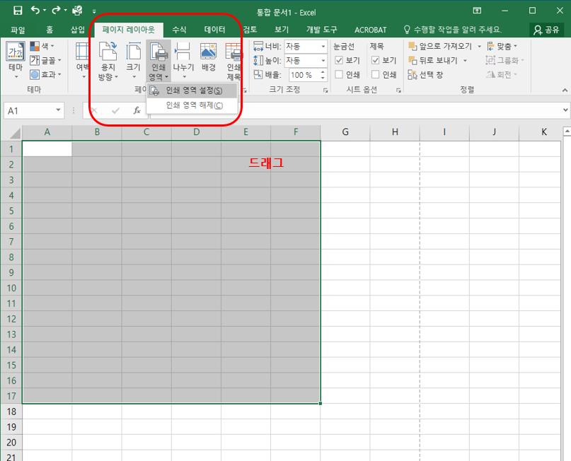Open the 파일 tab
The height and width of the screenshot is (461, 571).
point(18,30)
